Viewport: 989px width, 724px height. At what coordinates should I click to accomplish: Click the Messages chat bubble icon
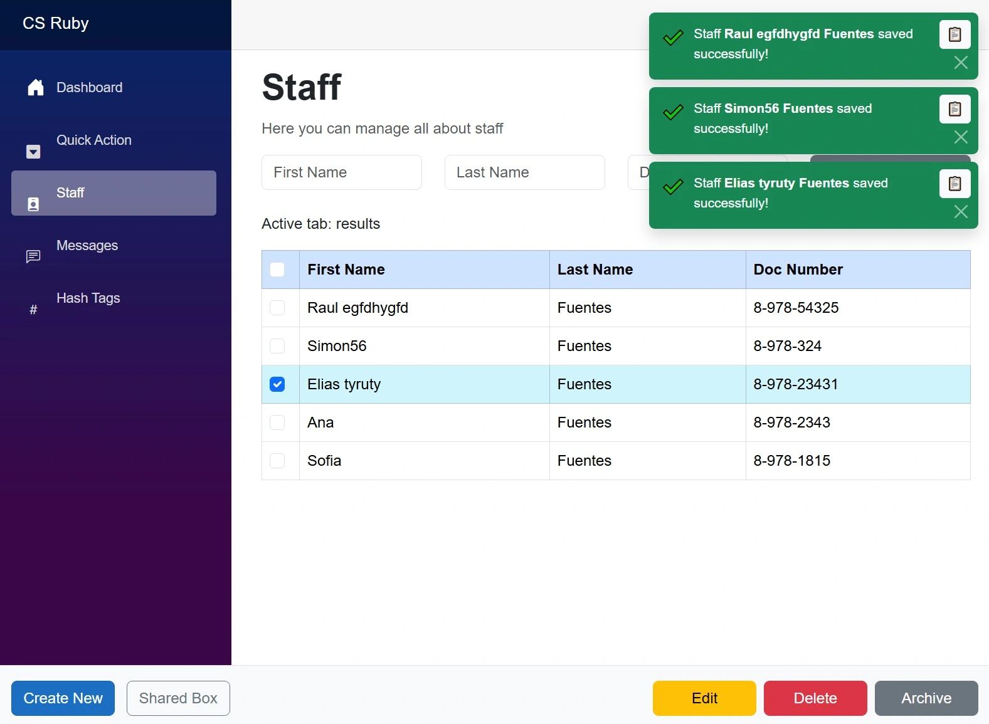click(x=33, y=256)
